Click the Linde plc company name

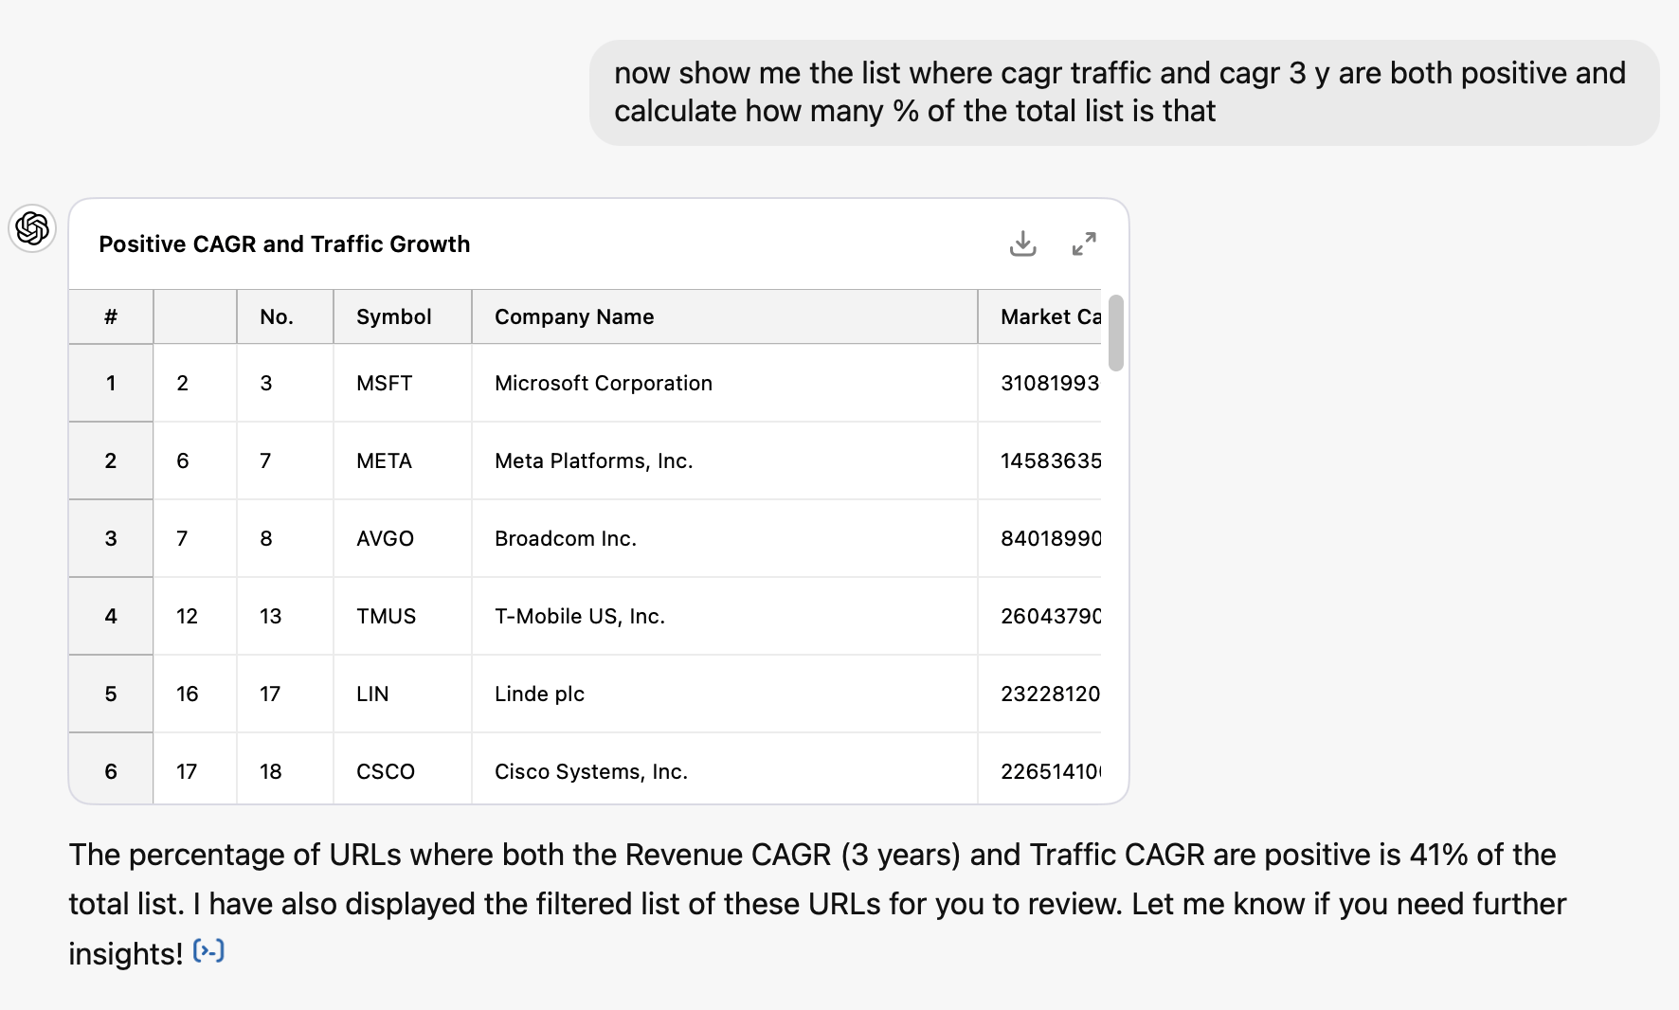click(538, 694)
